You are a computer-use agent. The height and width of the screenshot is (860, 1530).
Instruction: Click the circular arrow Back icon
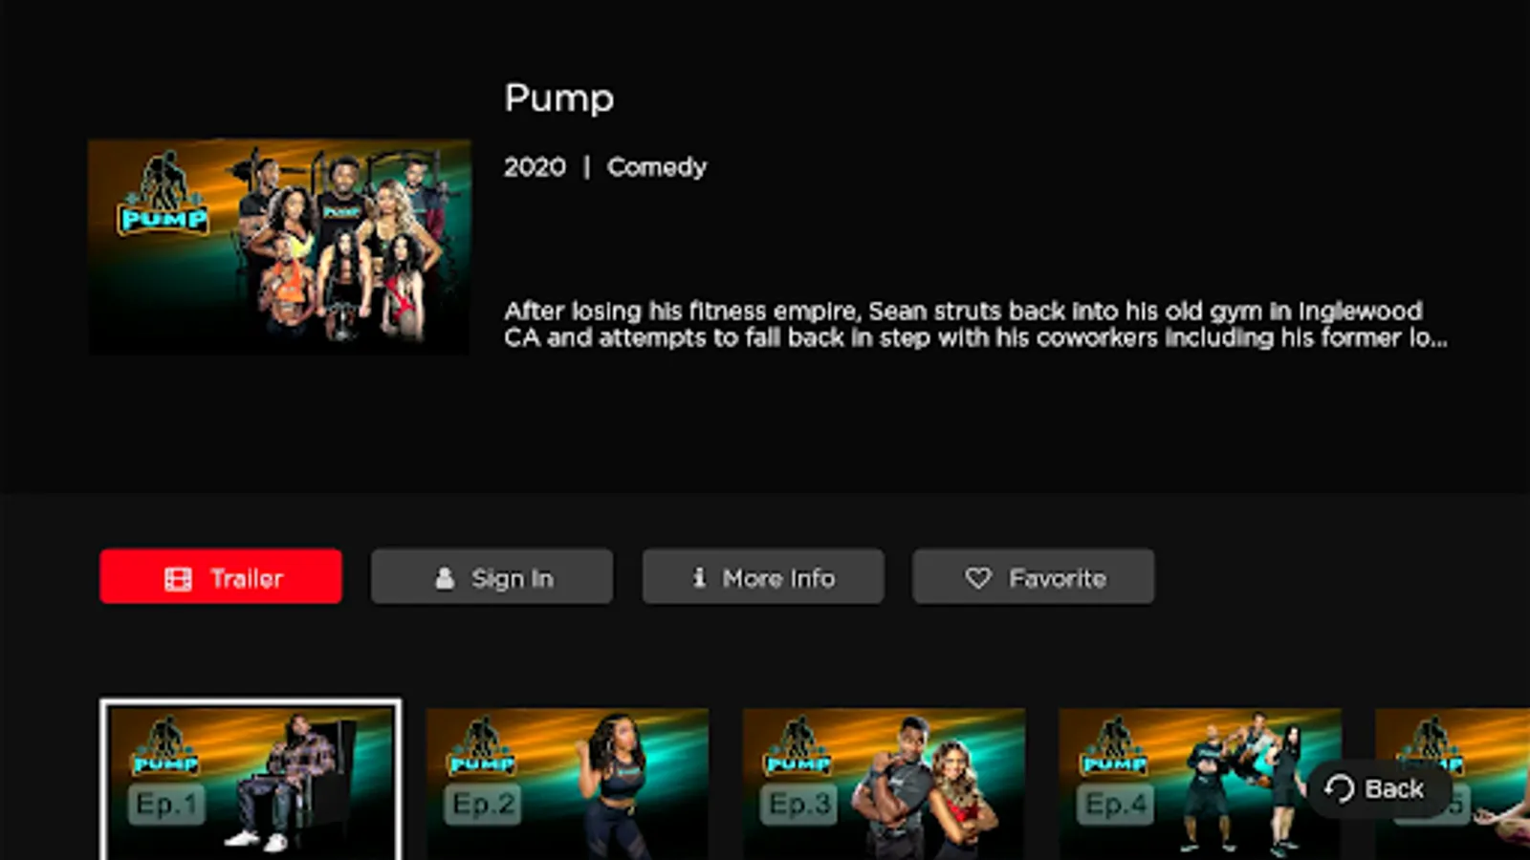click(1340, 789)
